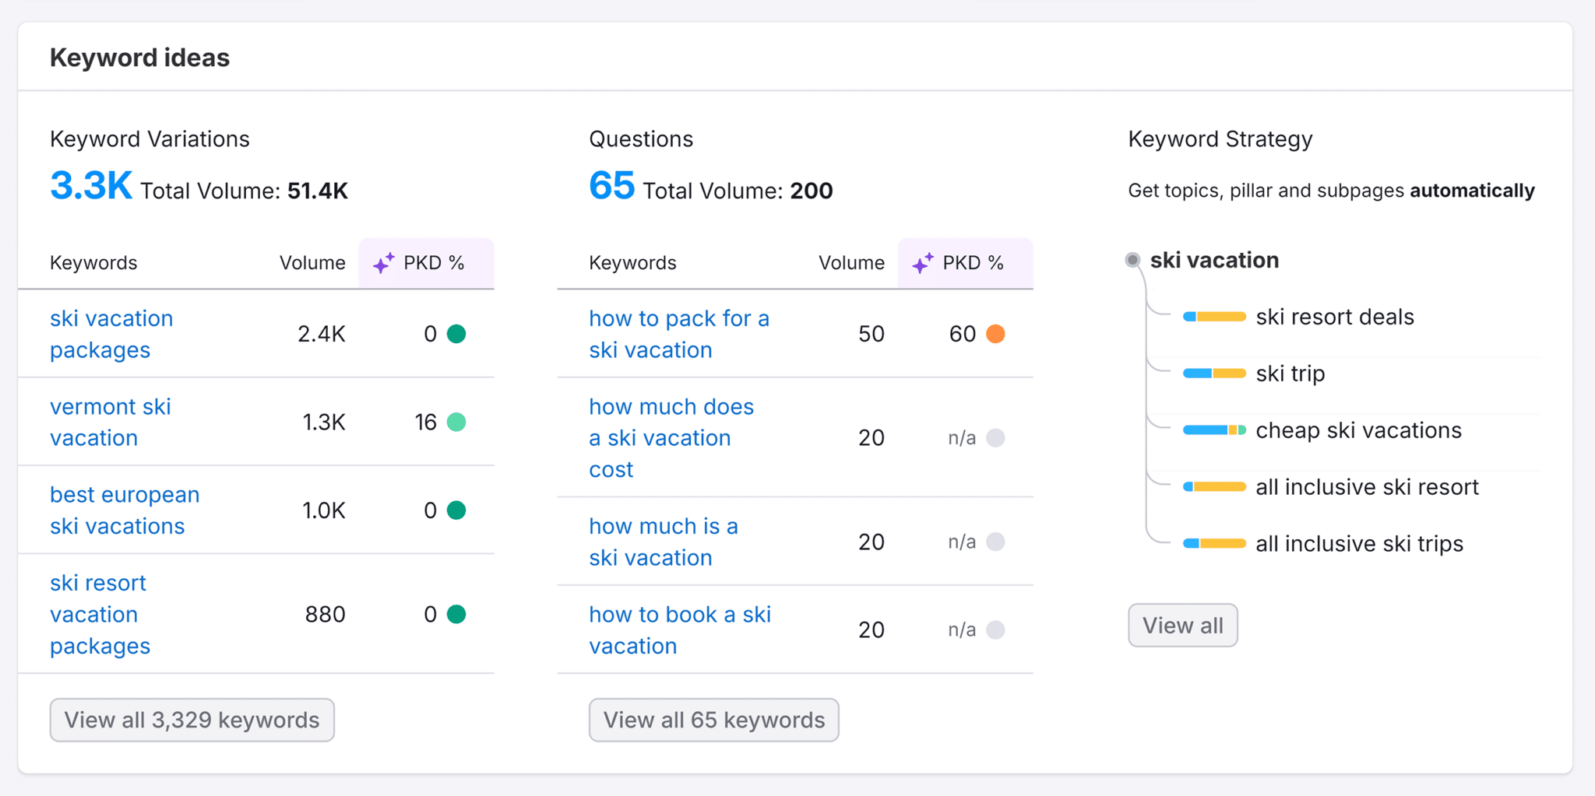
Task: Click the sparkle icon in Keyword Variations PKD header
Action: 383,263
